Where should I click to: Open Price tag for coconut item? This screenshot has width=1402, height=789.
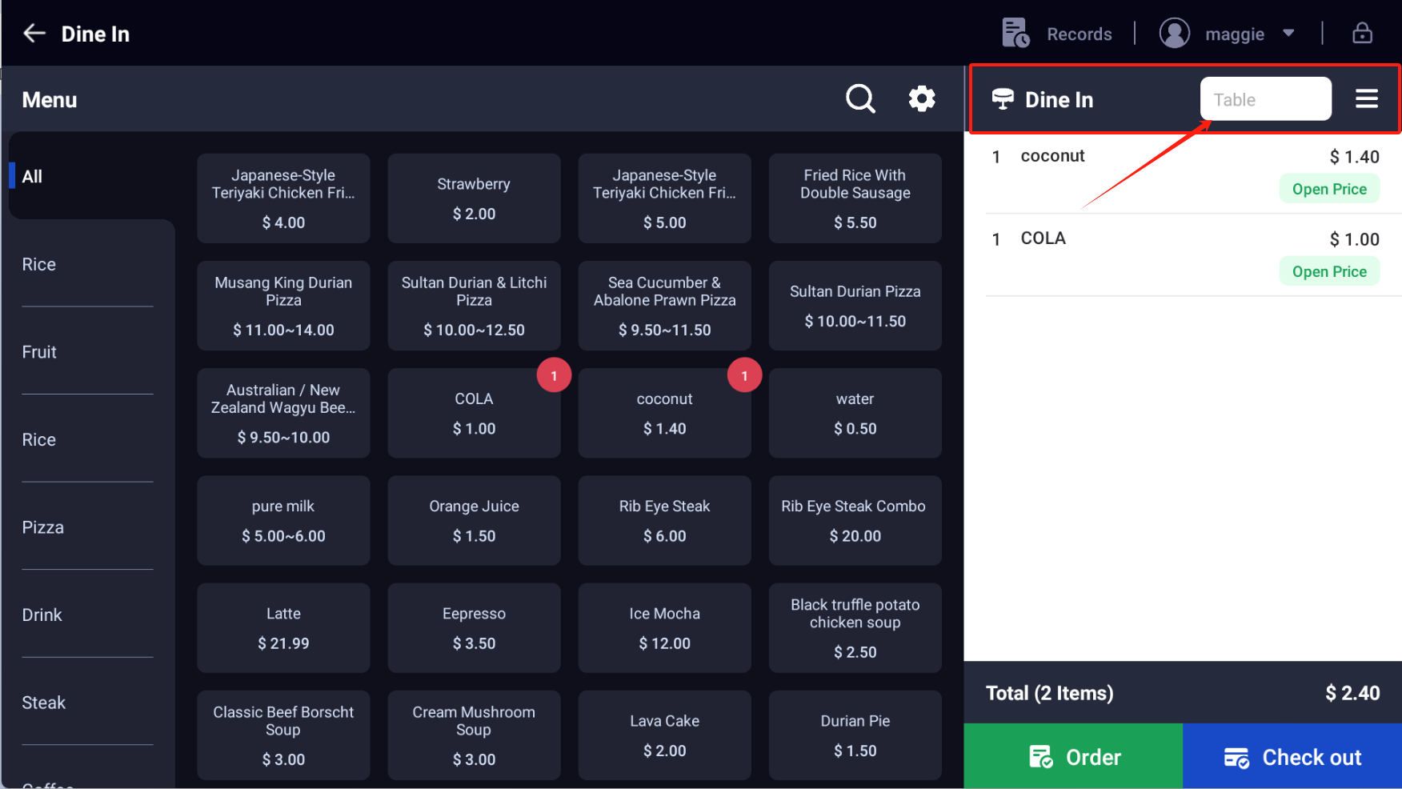coord(1329,188)
